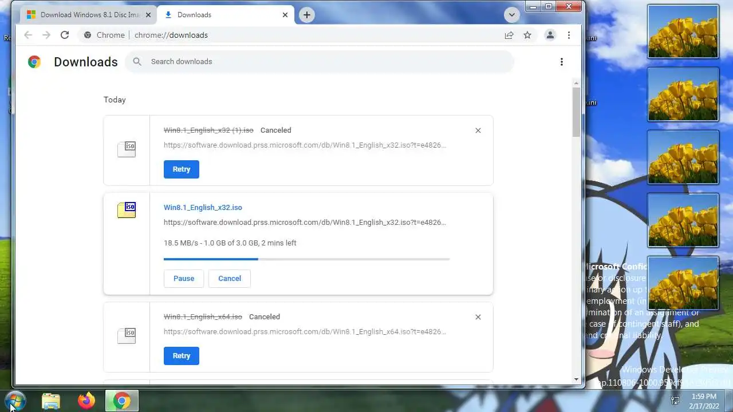Viewport: 733px width, 412px height.
Task: Bookmark this page with the star icon
Action: tap(527, 35)
